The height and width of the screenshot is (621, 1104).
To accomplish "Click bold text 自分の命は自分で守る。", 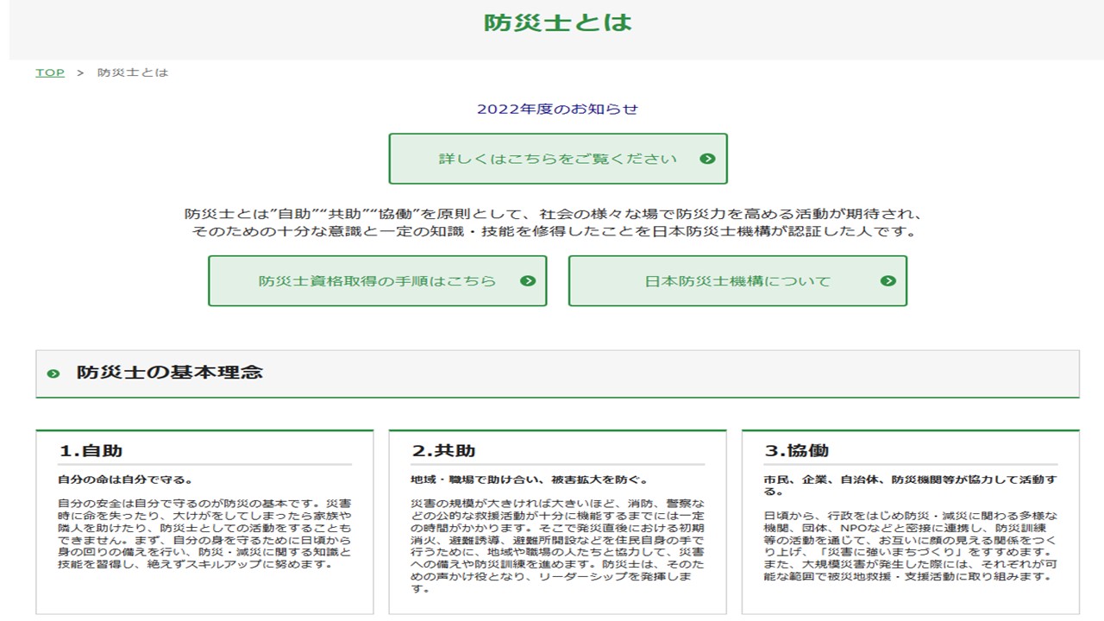I will tap(125, 480).
